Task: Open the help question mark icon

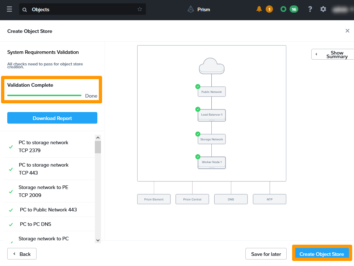Action: tap(310, 9)
